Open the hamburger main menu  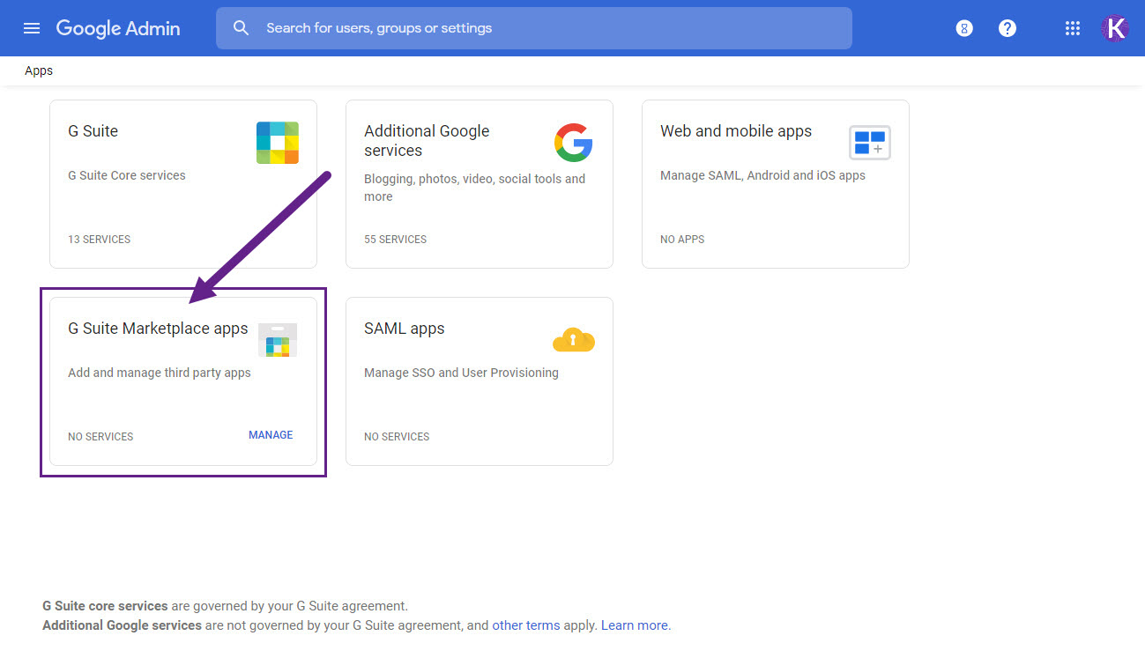[32, 28]
